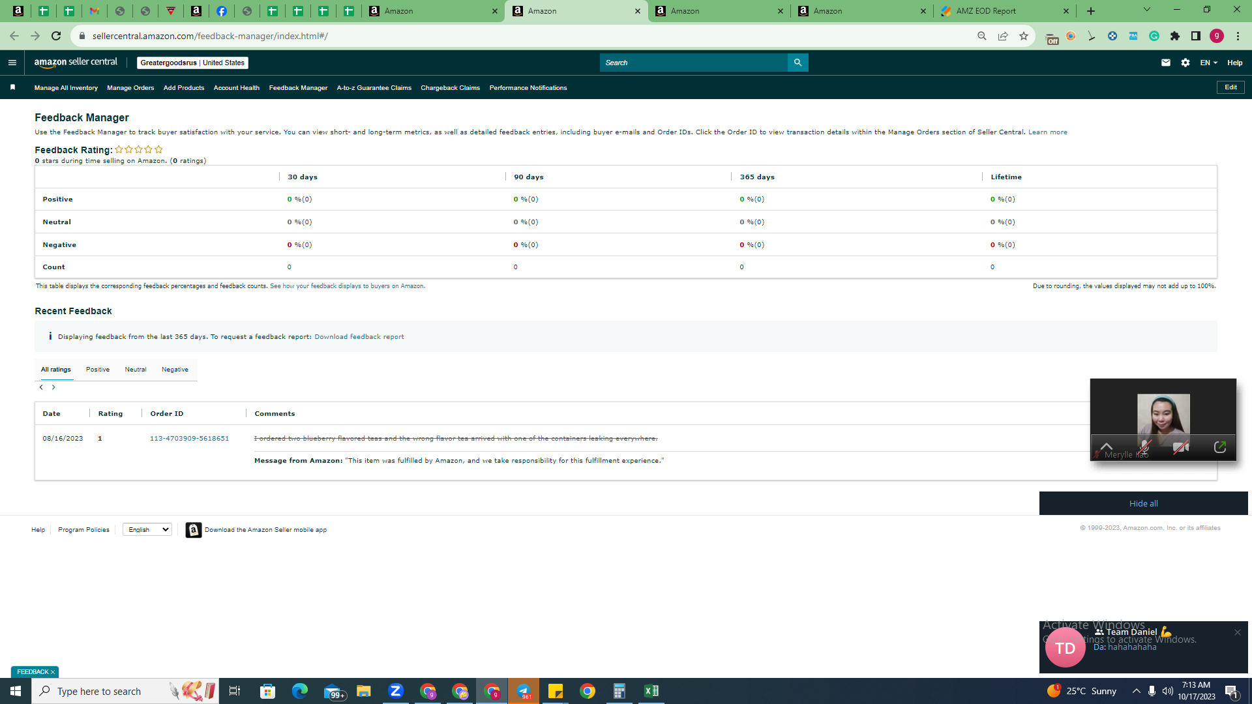Select the Neutral feedback tab

tap(136, 370)
